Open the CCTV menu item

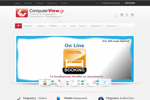pyautogui.click(x=64, y=26)
